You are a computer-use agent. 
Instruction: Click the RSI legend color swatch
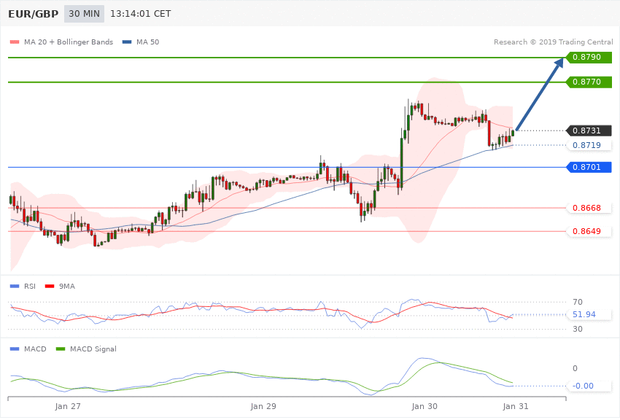coord(15,286)
